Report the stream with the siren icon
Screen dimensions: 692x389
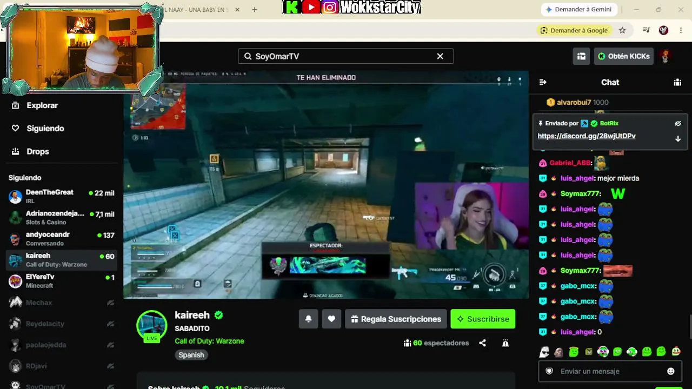click(x=505, y=343)
